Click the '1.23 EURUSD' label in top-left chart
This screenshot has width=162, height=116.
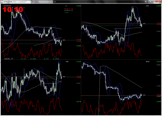click(7, 6)
